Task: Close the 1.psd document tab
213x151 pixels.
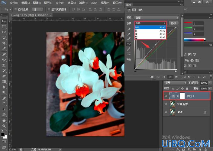Action: click(x=50, y=15)
